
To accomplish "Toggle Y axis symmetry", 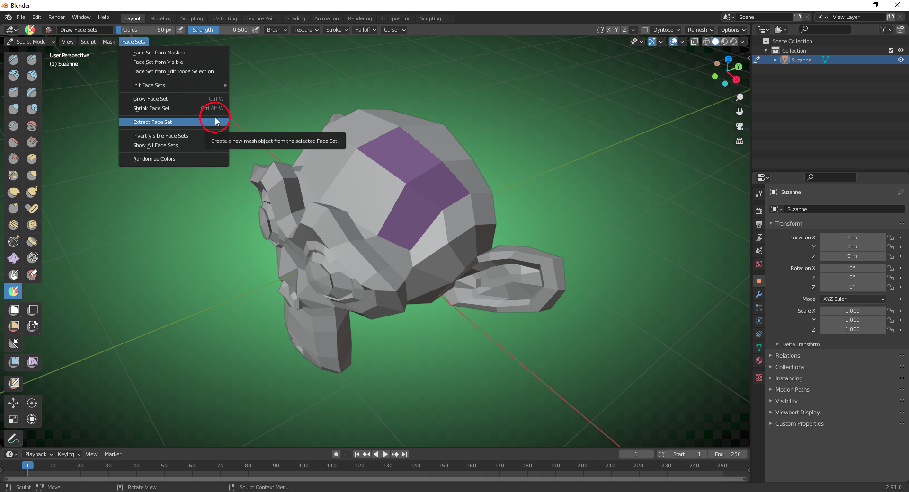I will 616,30.
